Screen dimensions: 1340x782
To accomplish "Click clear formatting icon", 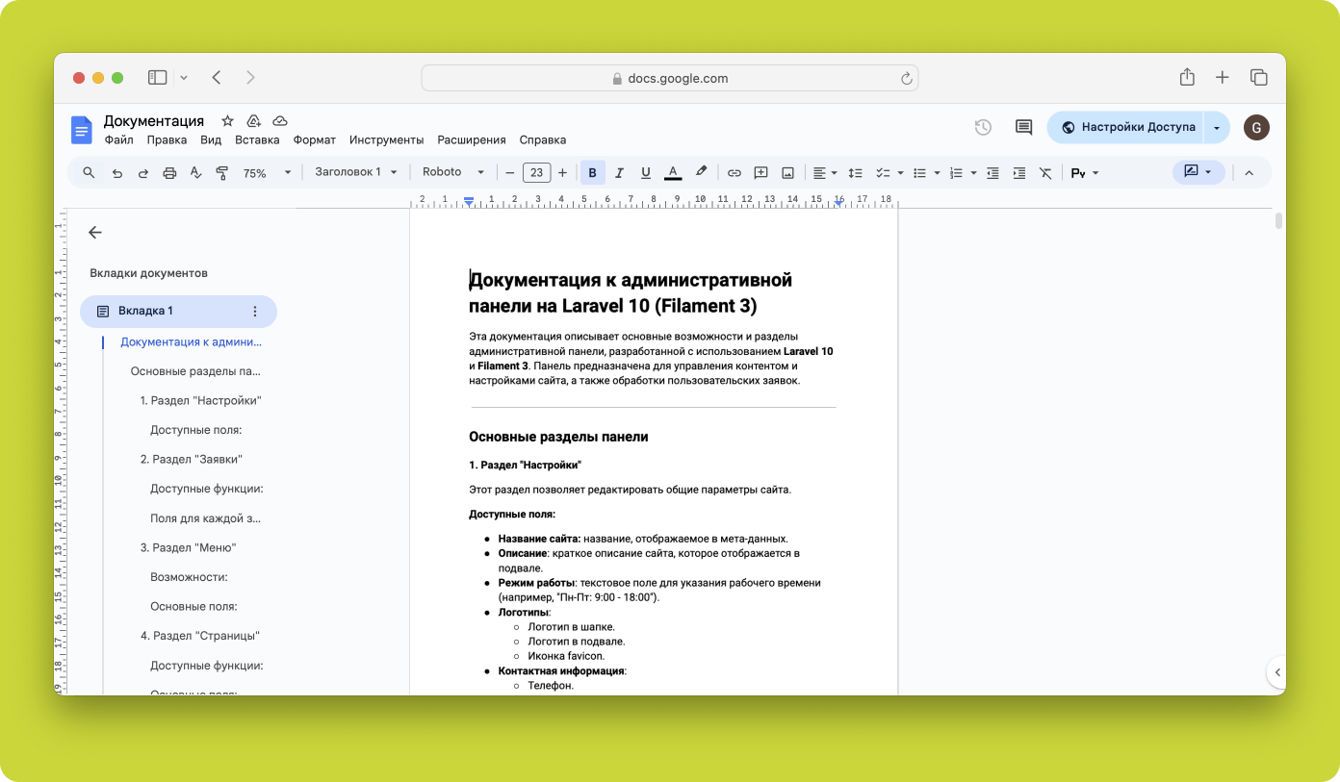I will 1045,173.
